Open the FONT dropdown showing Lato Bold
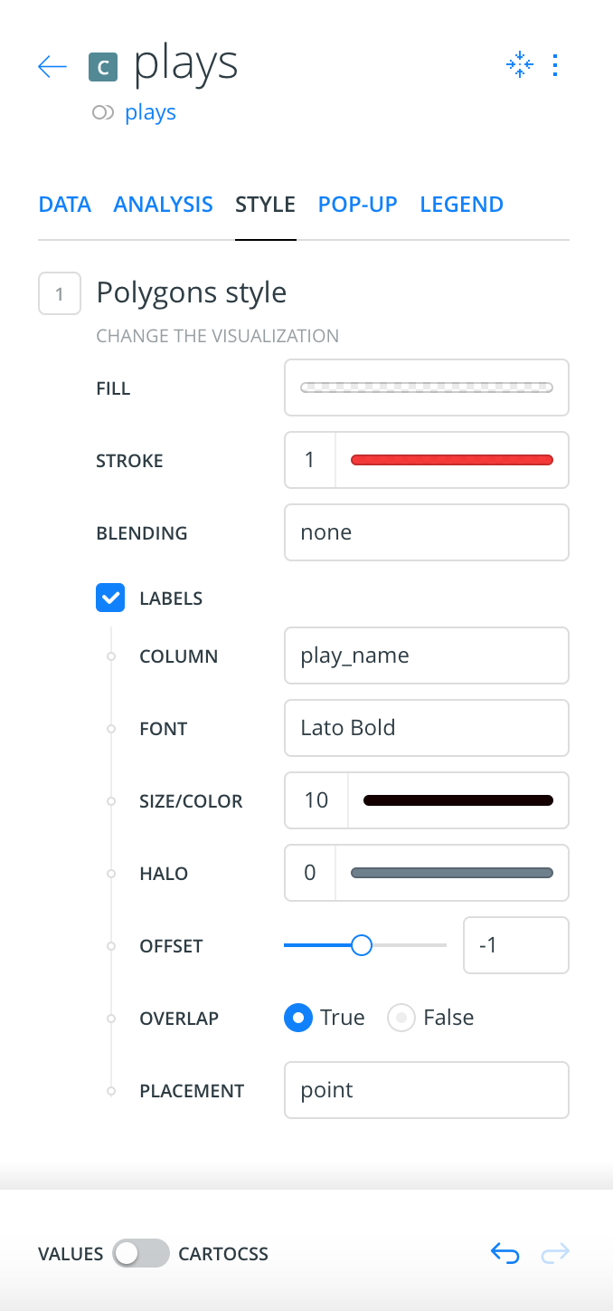 pos(427,728)
